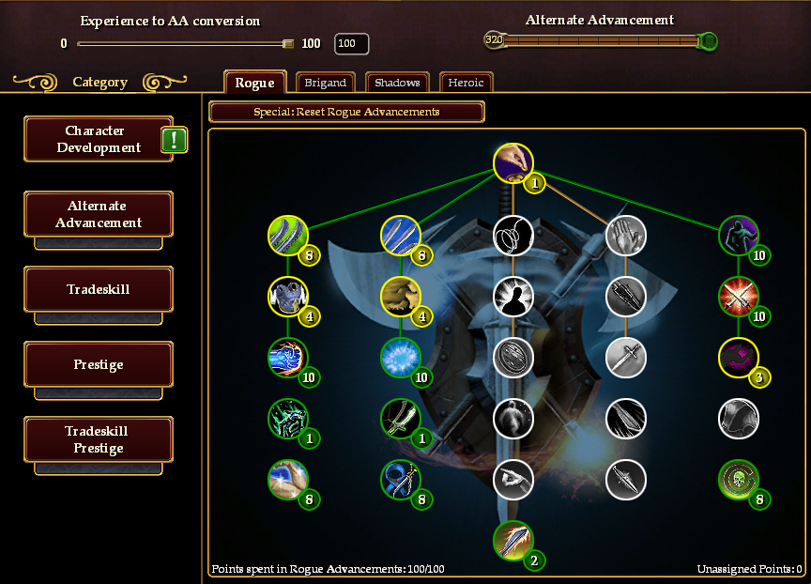The image size is (811, 584).
Task: Select the glowing blade bottom ability icon
Action: pos(513,541)
